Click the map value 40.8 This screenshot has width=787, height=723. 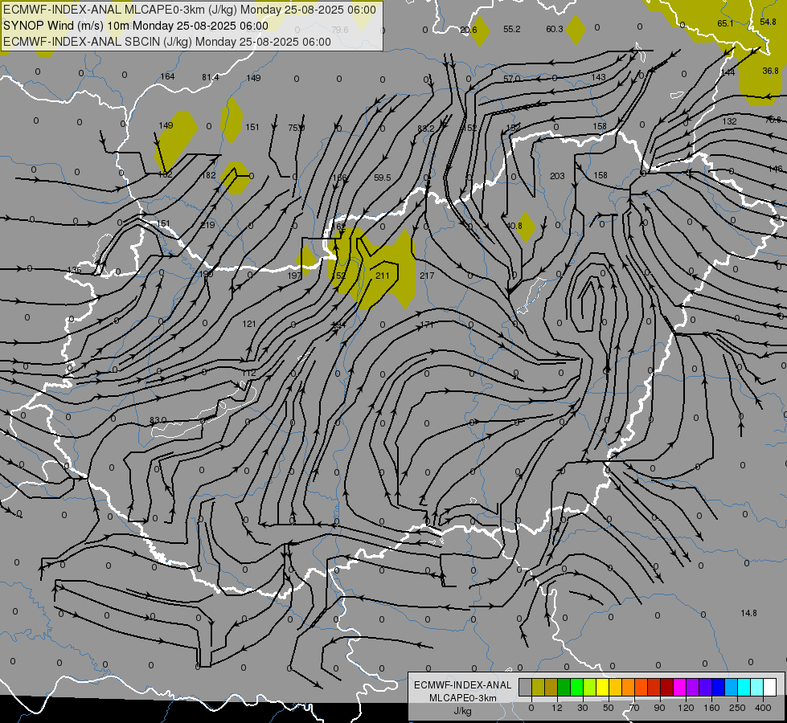[x=514, y=227]
